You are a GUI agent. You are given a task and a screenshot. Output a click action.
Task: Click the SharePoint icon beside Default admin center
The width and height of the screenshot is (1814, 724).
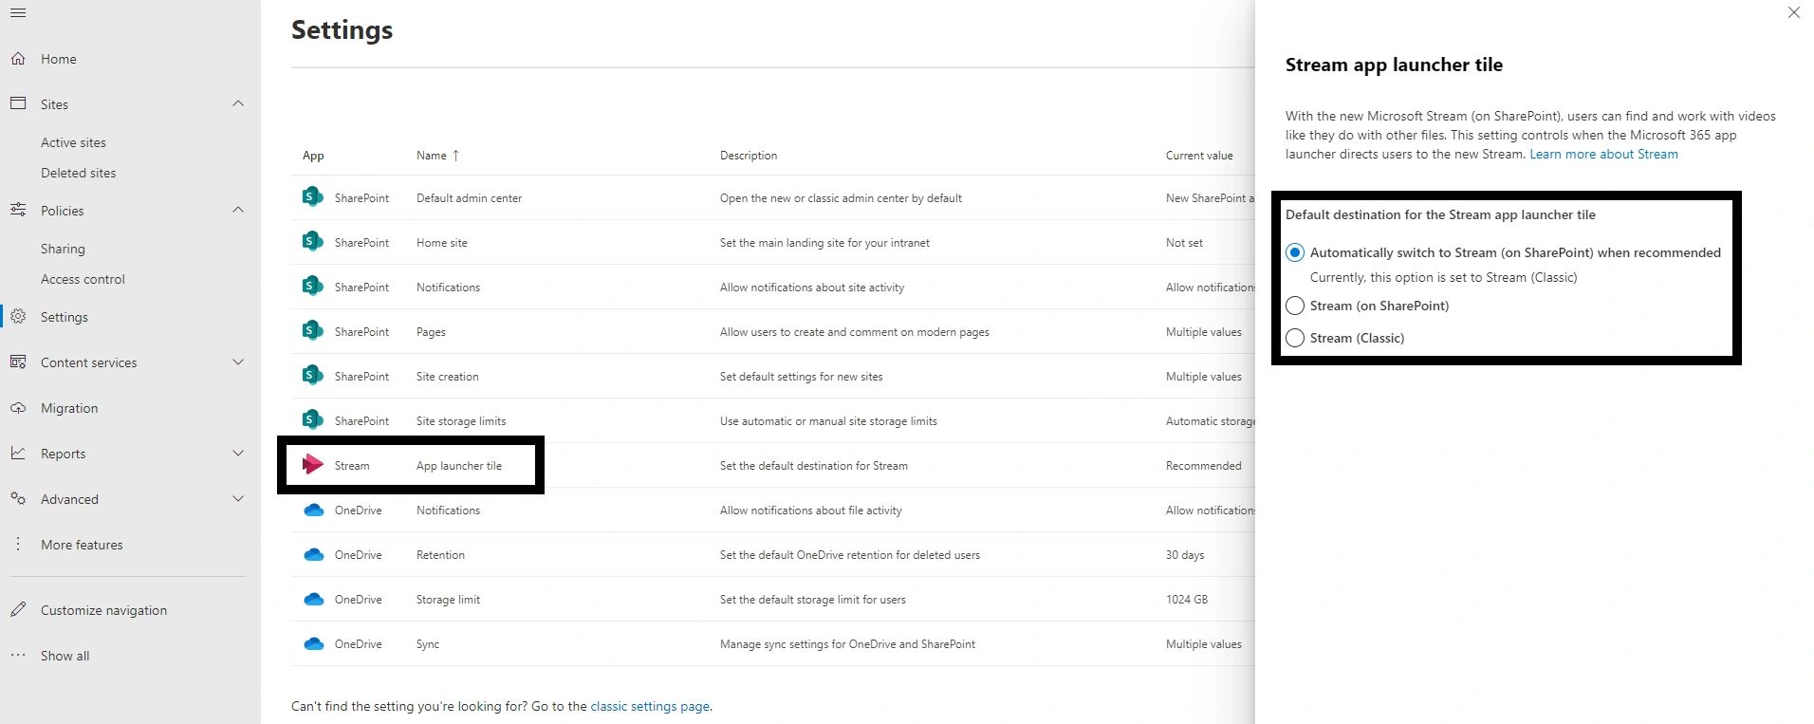(x=311, y=197)
